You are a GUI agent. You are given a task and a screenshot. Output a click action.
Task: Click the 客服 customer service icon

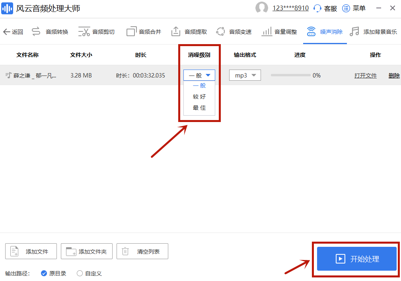coord(325,8)
